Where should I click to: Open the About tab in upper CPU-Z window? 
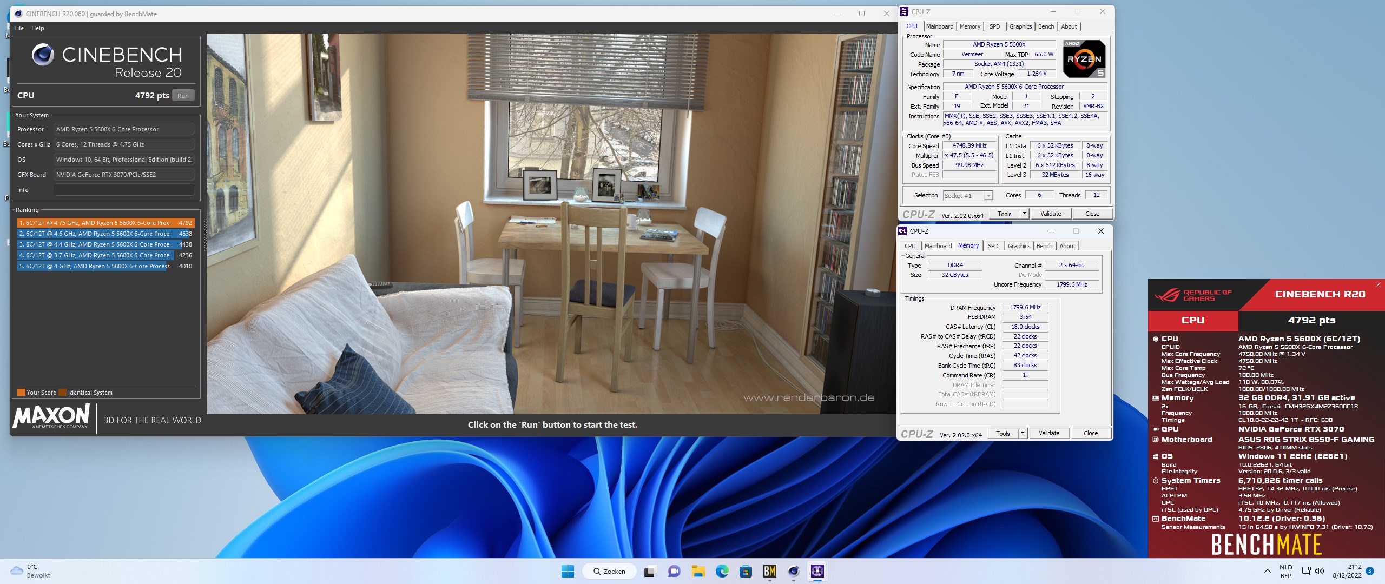coord(1069,26)
